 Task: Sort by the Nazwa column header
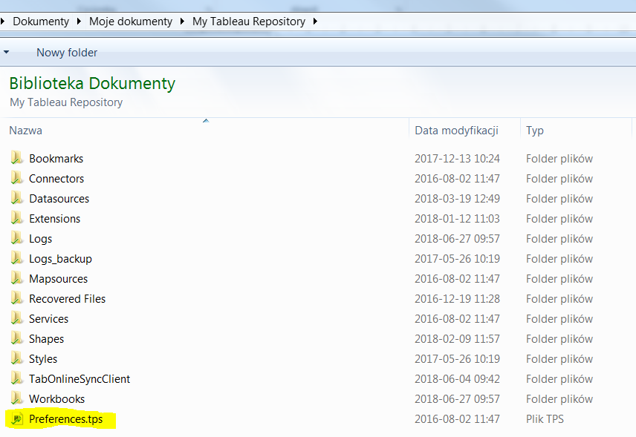pos(25,131)
